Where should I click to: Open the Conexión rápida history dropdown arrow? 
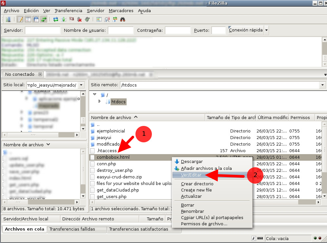pyautogui.click(x=266, y=30)
